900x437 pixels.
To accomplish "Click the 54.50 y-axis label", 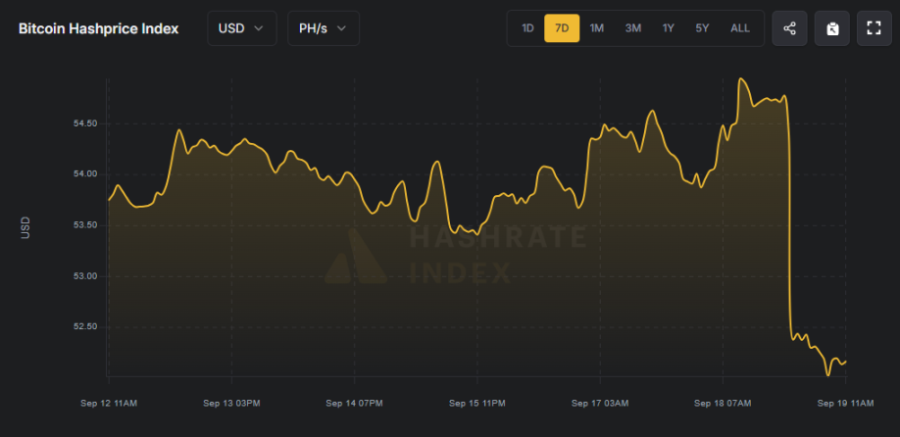I will coord(85,123).
